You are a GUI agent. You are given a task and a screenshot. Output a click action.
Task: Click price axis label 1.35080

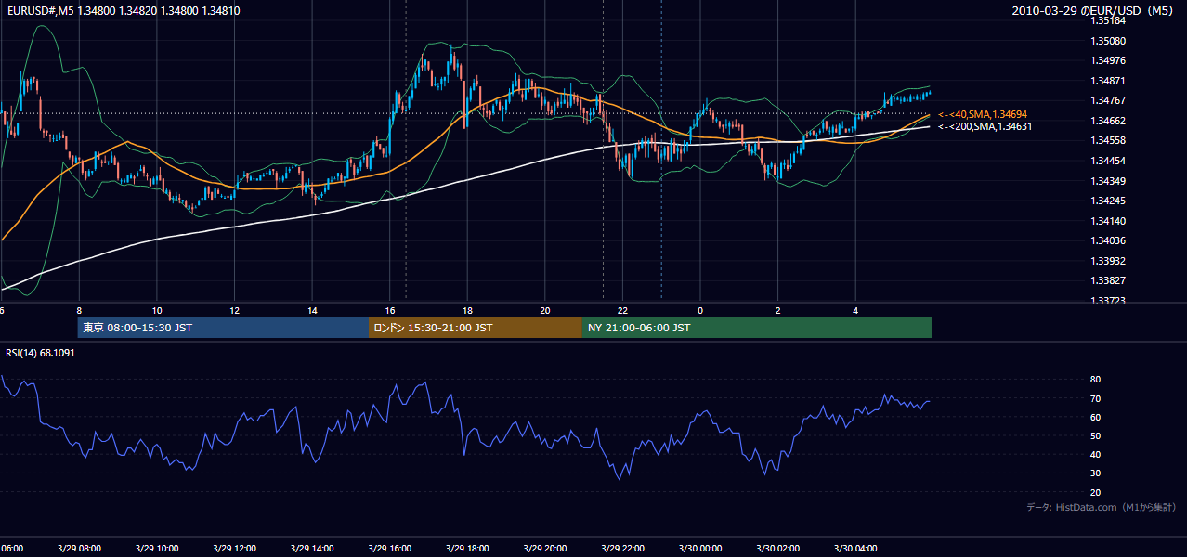(x=1108, y=41)
